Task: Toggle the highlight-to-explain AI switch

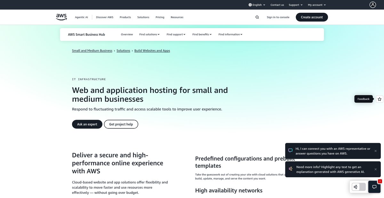Action: pyautogui.click(x=359, y=187)
